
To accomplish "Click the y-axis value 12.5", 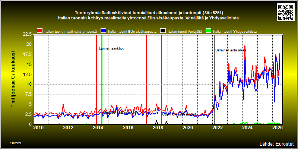I will pyautogui.click(x=27, y=74).
